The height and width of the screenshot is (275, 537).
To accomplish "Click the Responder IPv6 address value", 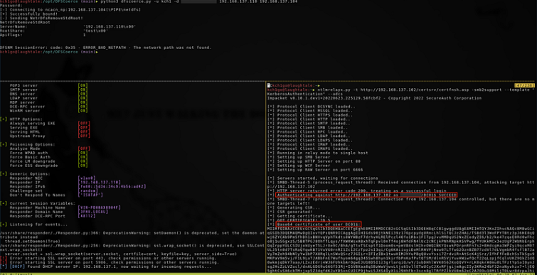I will coord(112,186).
